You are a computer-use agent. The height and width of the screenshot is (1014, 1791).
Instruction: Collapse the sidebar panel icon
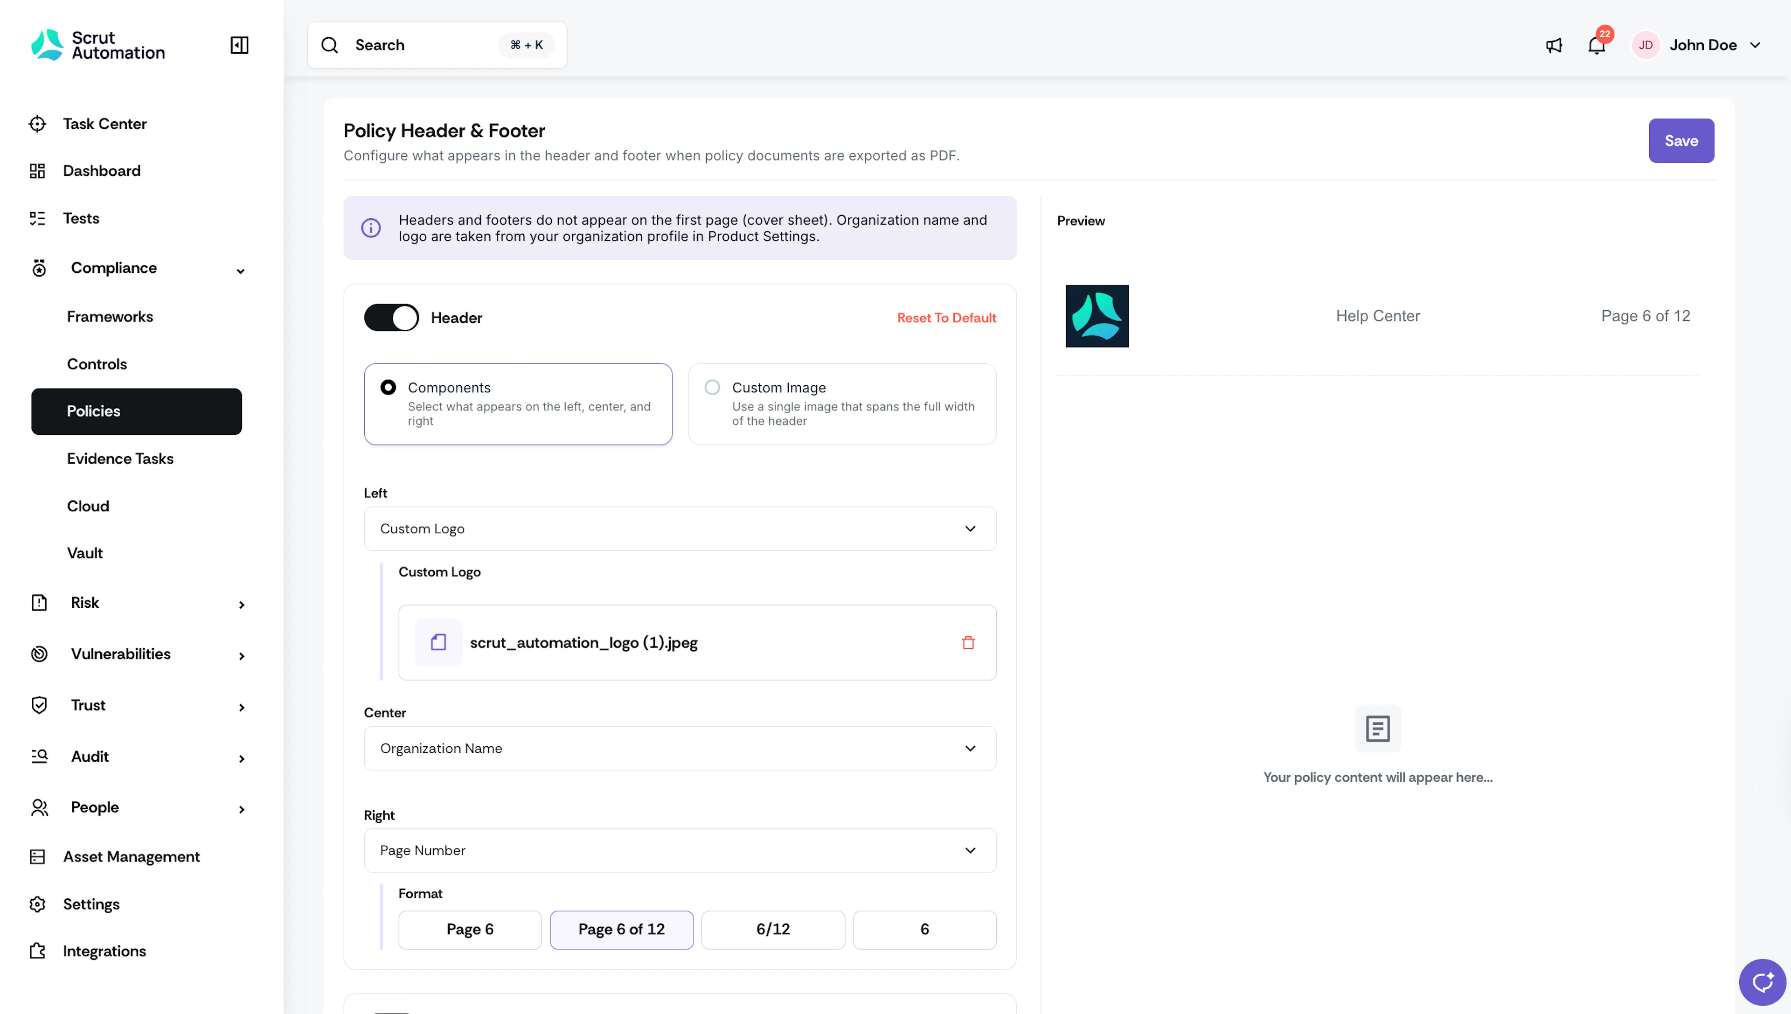tap(239, 45)
